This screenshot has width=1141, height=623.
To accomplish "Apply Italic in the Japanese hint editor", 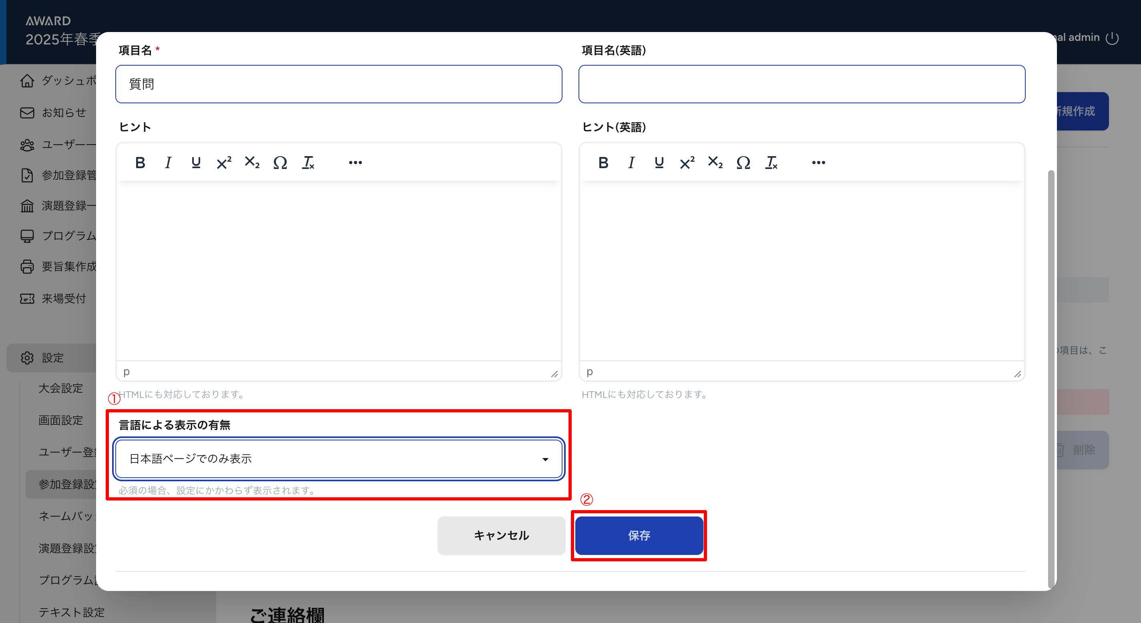I will click(x=168, y=163).
